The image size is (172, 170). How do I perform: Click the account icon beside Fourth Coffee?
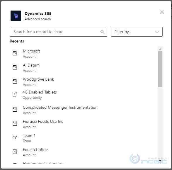pos(15,152)
